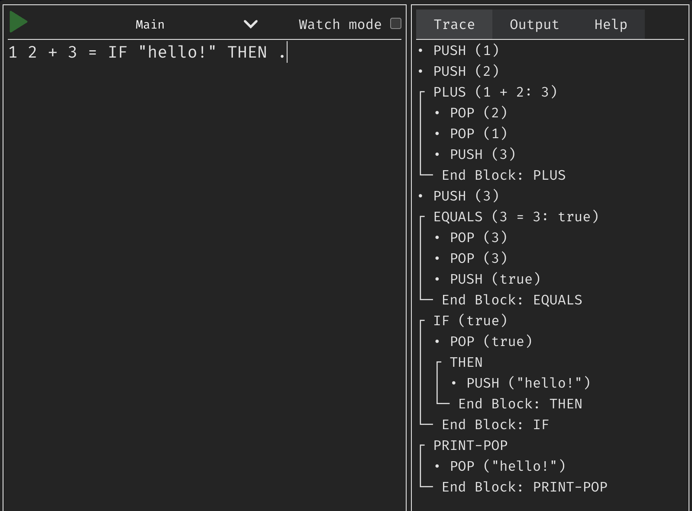Select the Trace tab

(x=454, y=25)
